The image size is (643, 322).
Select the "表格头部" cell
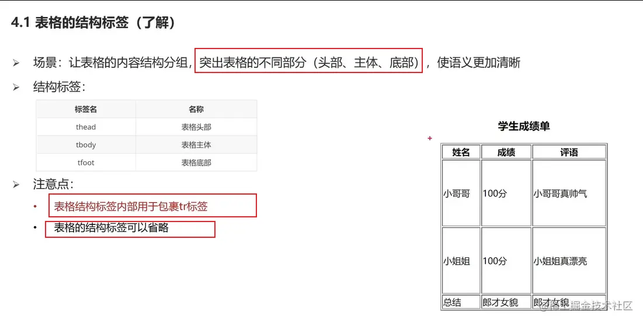tap(196, 127)
